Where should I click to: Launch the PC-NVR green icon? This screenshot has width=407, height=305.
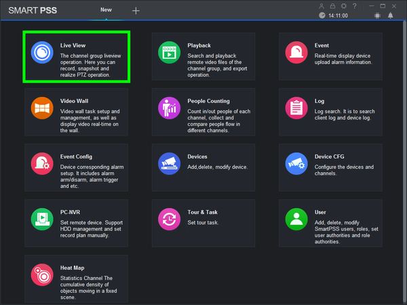[42, 219]
